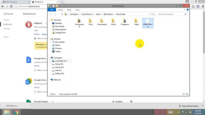Open the on-screen keyboard tray icon
The height and width of the screenshot is (115, 205).
(170, 112)
